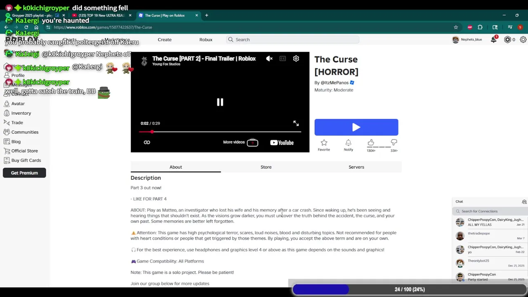Open Official Store in the sidebar
The width and height of the screenshot is (528, 297).
(24, 151)
